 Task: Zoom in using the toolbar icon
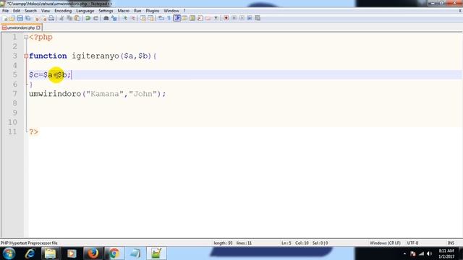point(125,18)
